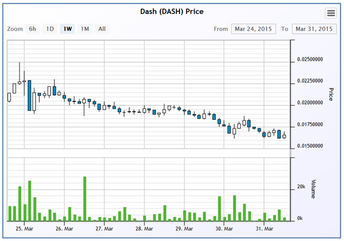Viewport: 344px width, 241px height.
Task: Click the Price axis title
Action: point(331,94)
